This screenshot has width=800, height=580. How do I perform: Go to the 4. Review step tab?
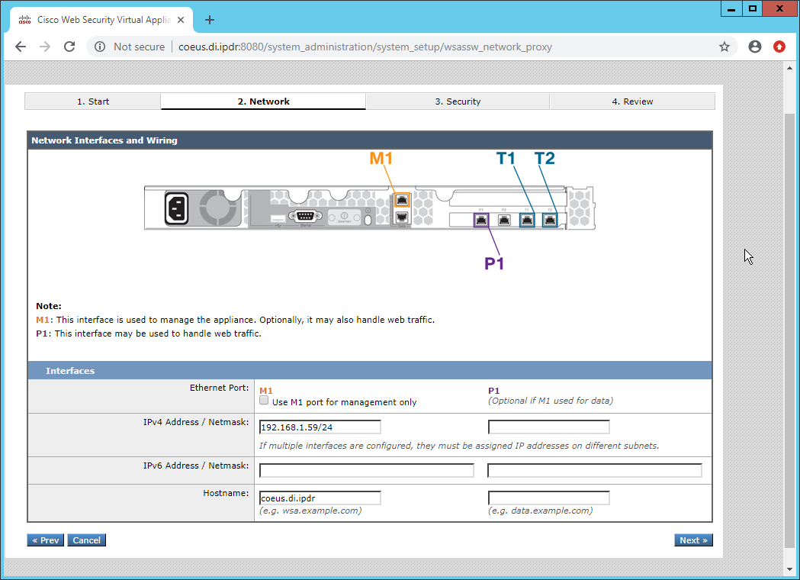[x=632, y=101]
